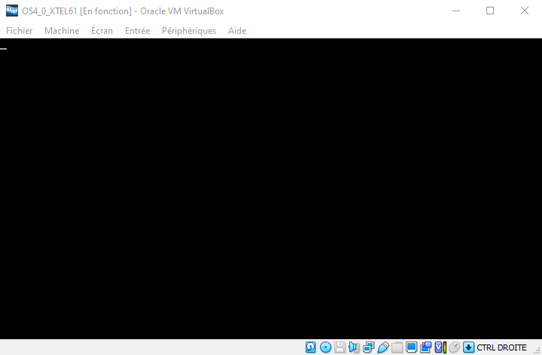This screenshot has height=355, width=542.
Task: Open the Périphériques menu
Action: pos(189,31)
